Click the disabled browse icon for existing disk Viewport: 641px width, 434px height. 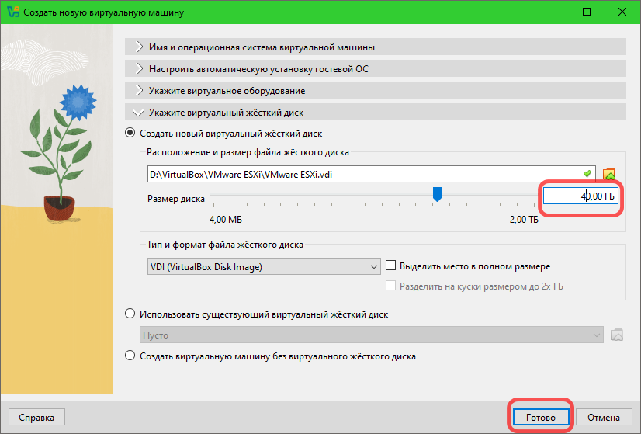617,335
